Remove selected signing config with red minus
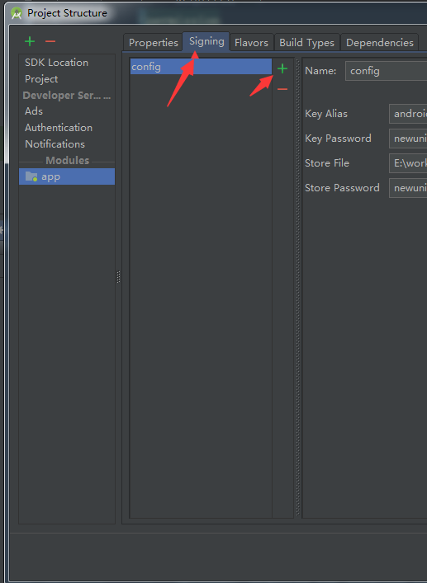The image size is (427, 583). (x=282, y=89)
